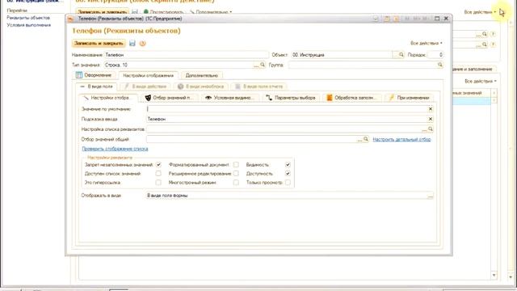The image size is (517, 291).
Task: Open search icon of Тип значения field
Action: pos(263,65)
